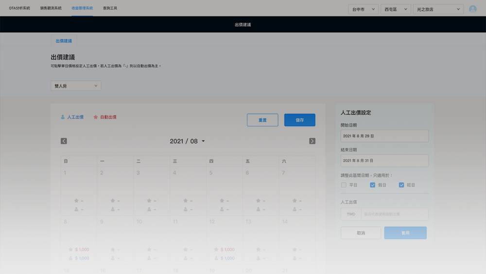Select the 出價建議 tab
The width and height of the screenshot is (486, 274).
tap(64, 41)
